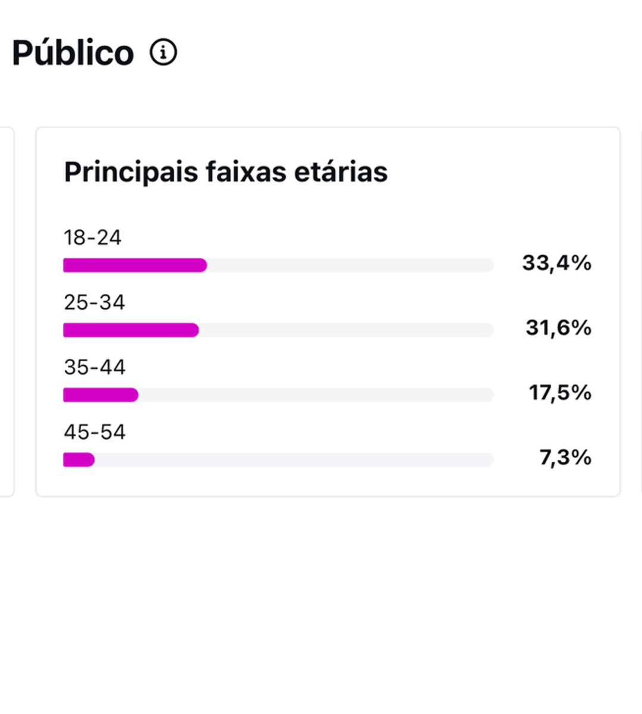This screenshot has height=714, width=642.
Task: Click the 33,4% percentage value
Action: point(558,264)
